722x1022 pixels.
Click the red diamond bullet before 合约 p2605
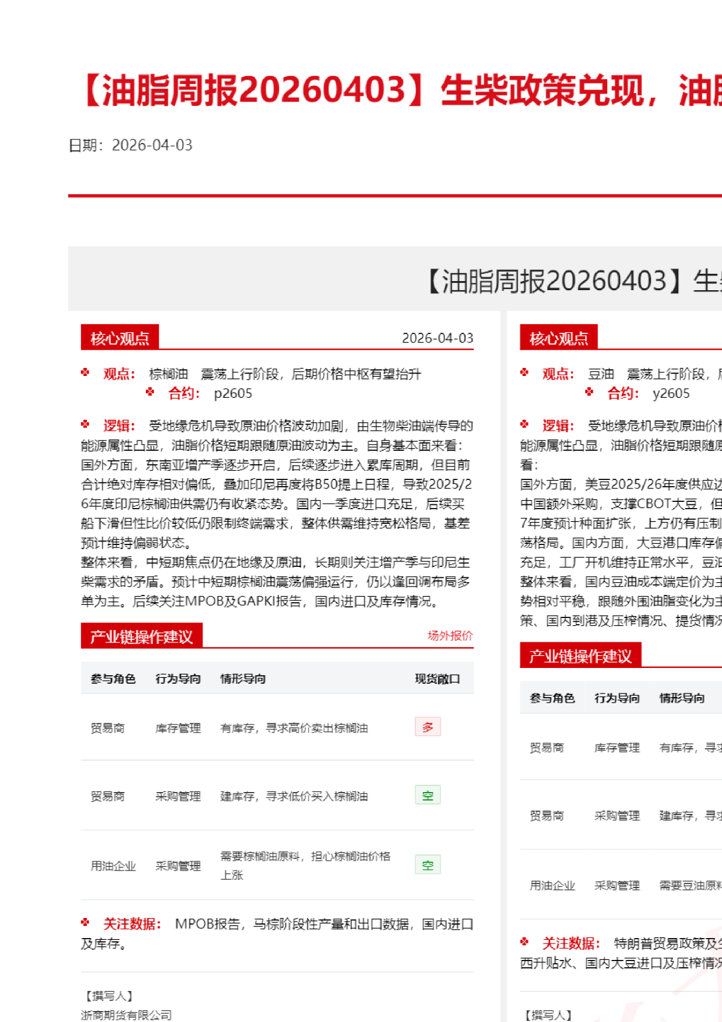[x=150, y=392]
